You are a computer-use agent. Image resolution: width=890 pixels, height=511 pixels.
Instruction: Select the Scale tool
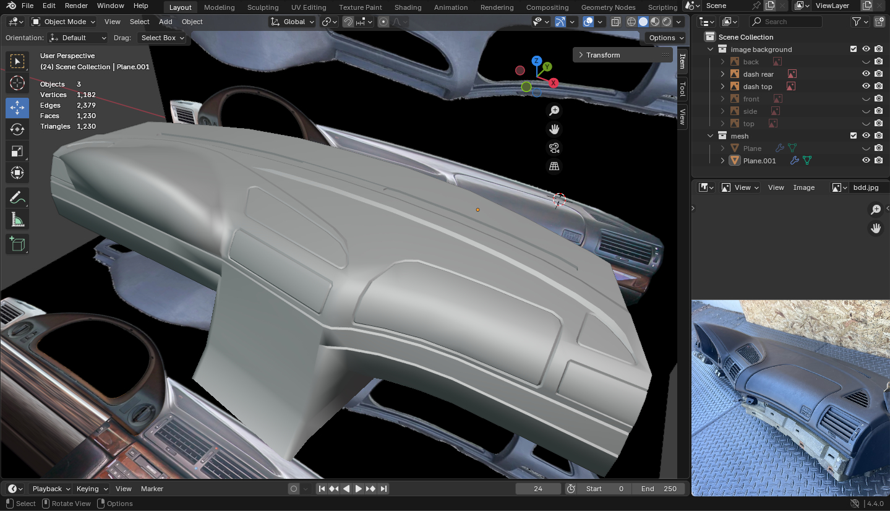click(17, 151)
